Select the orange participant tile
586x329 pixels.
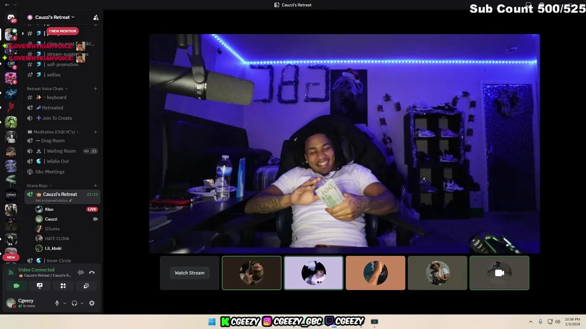pyautogui.click(x=375, y=273)
